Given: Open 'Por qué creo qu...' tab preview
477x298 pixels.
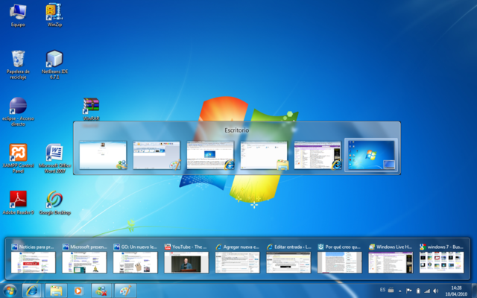Looking at the screenshot, I should [340, 259].
